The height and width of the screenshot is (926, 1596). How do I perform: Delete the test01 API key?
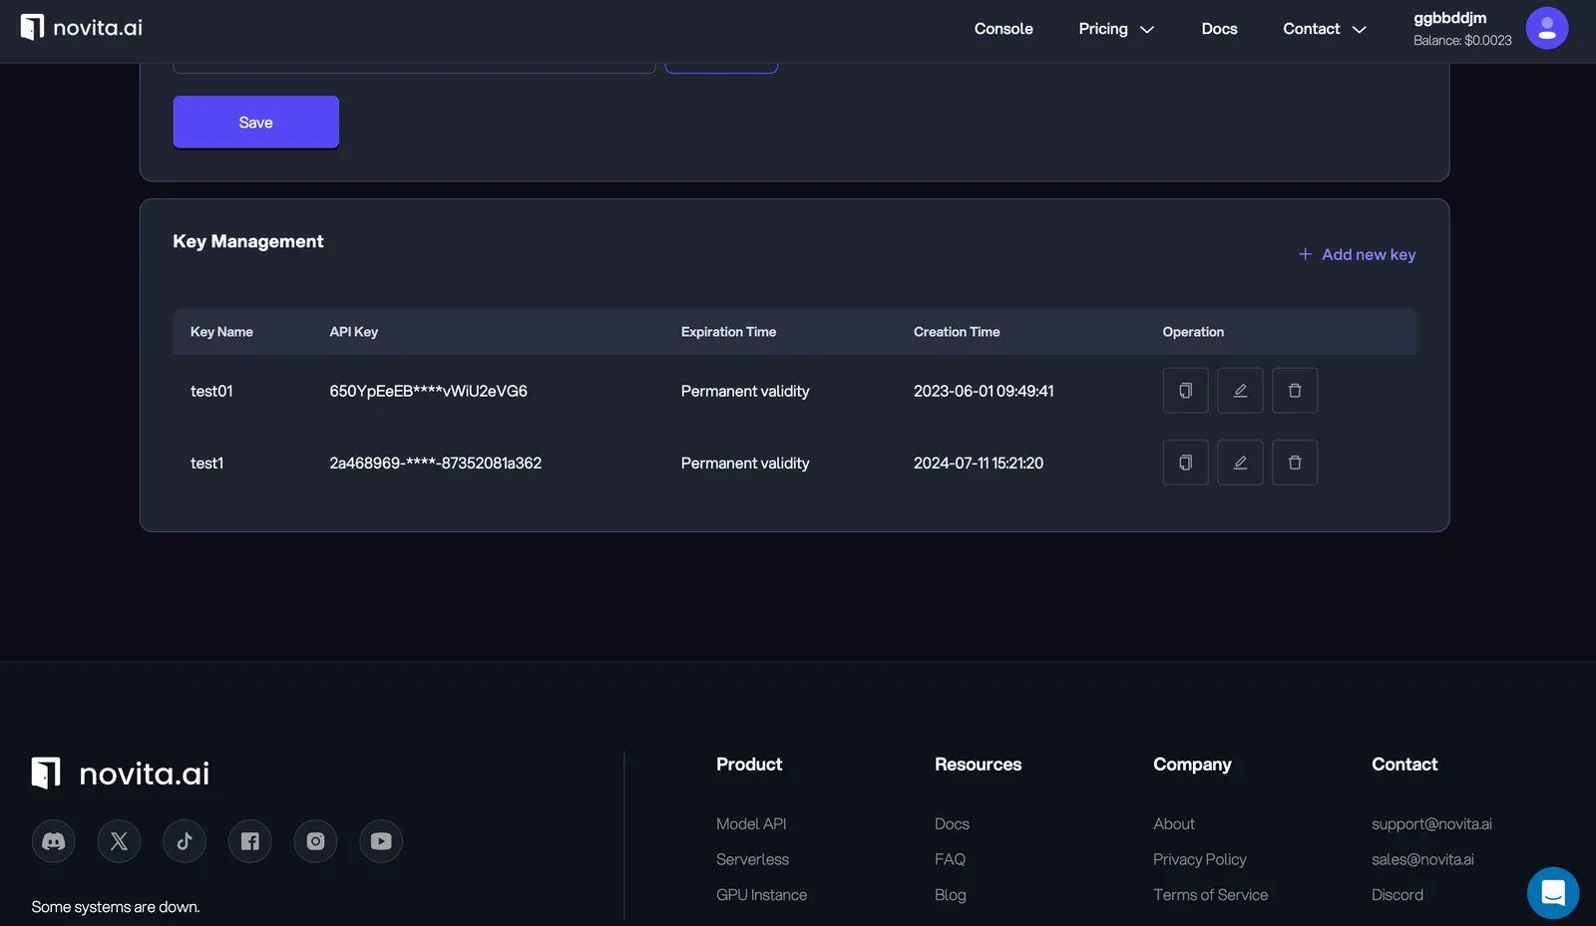tap(1295, 391)
